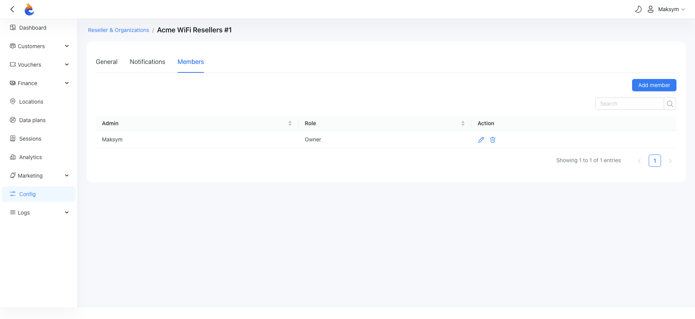The width and height of the screenshot is (695, 319).
Task: Click the Vouchers ticket icon
Action: pyautogui.click(x=13, y=64)
